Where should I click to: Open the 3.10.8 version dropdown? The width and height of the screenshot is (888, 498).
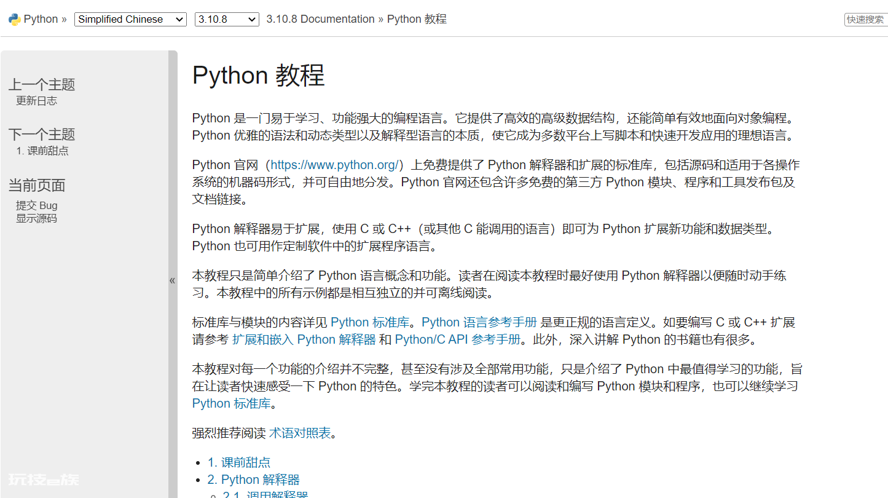coord(227,20)
